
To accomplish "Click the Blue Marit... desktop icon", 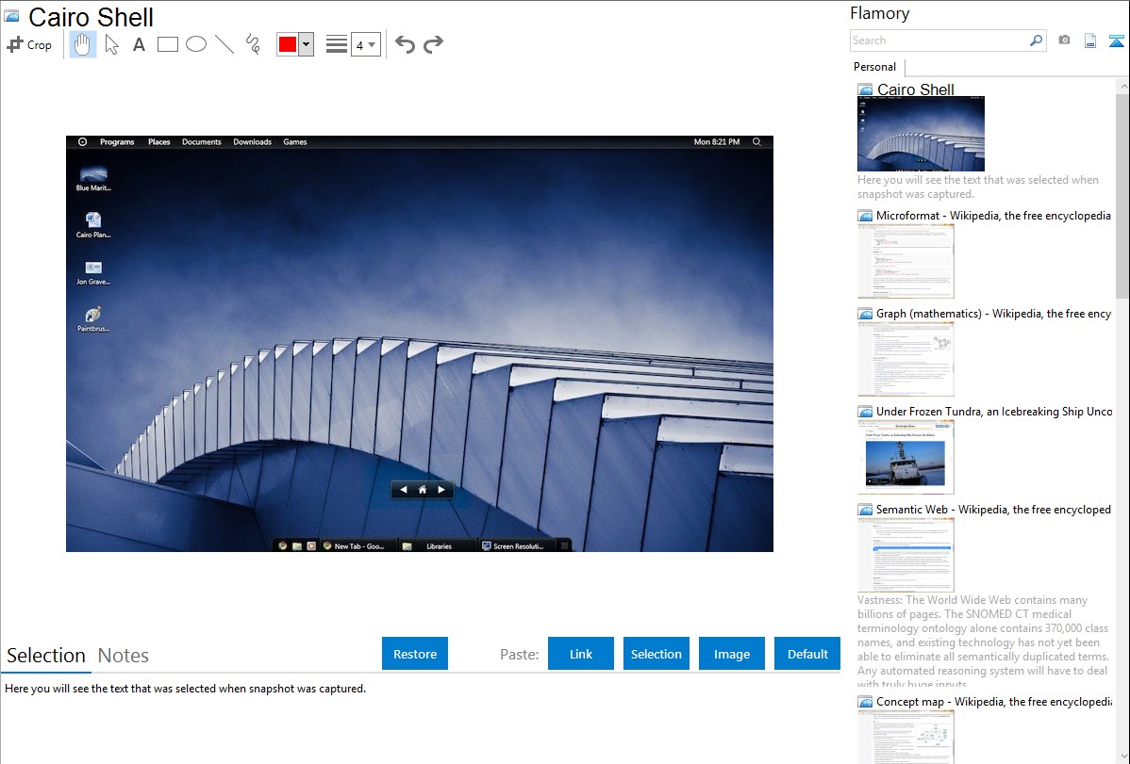I will pos(93,179).
